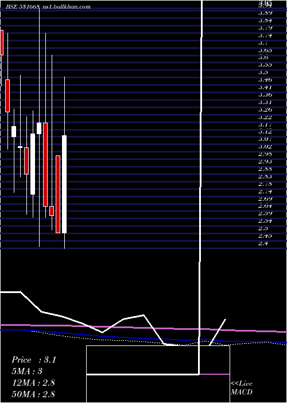Image resolution: width=287 pixels, height=403 pixels.
Task: Click the 3.02 price axis label
Action: click(x=265, y=147)
